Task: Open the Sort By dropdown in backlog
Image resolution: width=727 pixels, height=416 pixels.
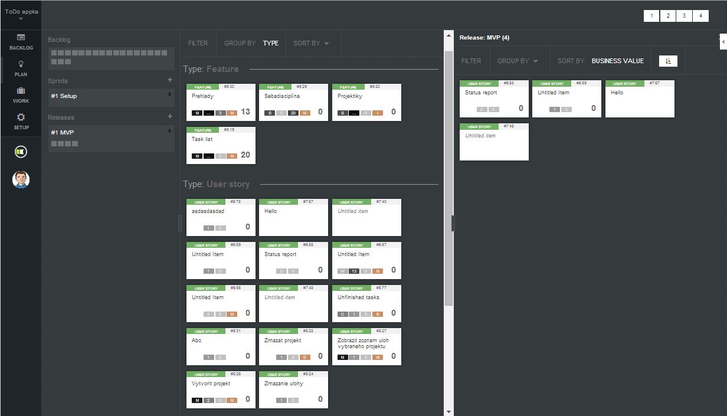Action: [x=311, y=43]
